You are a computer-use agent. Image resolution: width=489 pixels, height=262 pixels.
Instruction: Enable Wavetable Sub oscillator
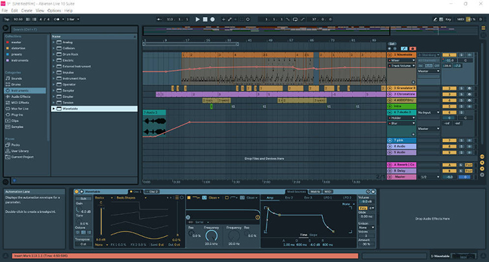click(84, 198)
